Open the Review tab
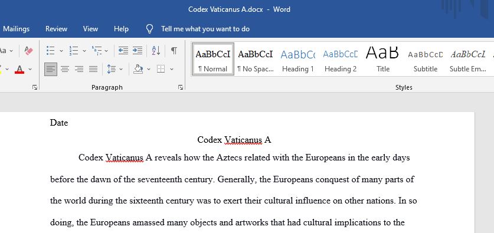The height and width of the screenshot is (233, 494). coord(56,29)
